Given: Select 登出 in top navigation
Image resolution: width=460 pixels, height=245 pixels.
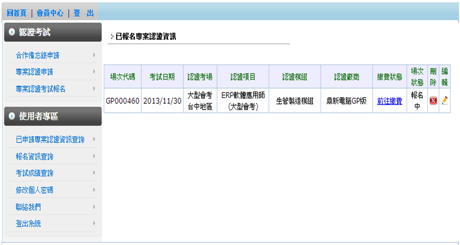Looking at the screenshot, I should (83, 13).
